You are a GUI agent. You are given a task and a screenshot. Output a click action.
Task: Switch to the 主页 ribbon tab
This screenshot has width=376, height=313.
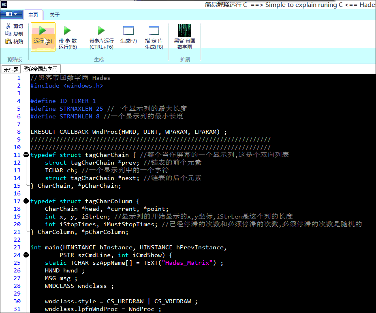pos(33,15)
